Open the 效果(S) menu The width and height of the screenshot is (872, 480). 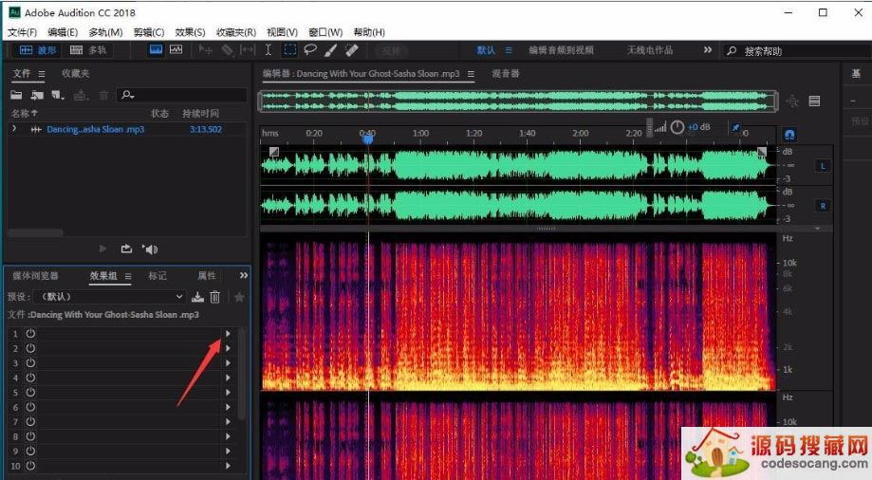190,32
